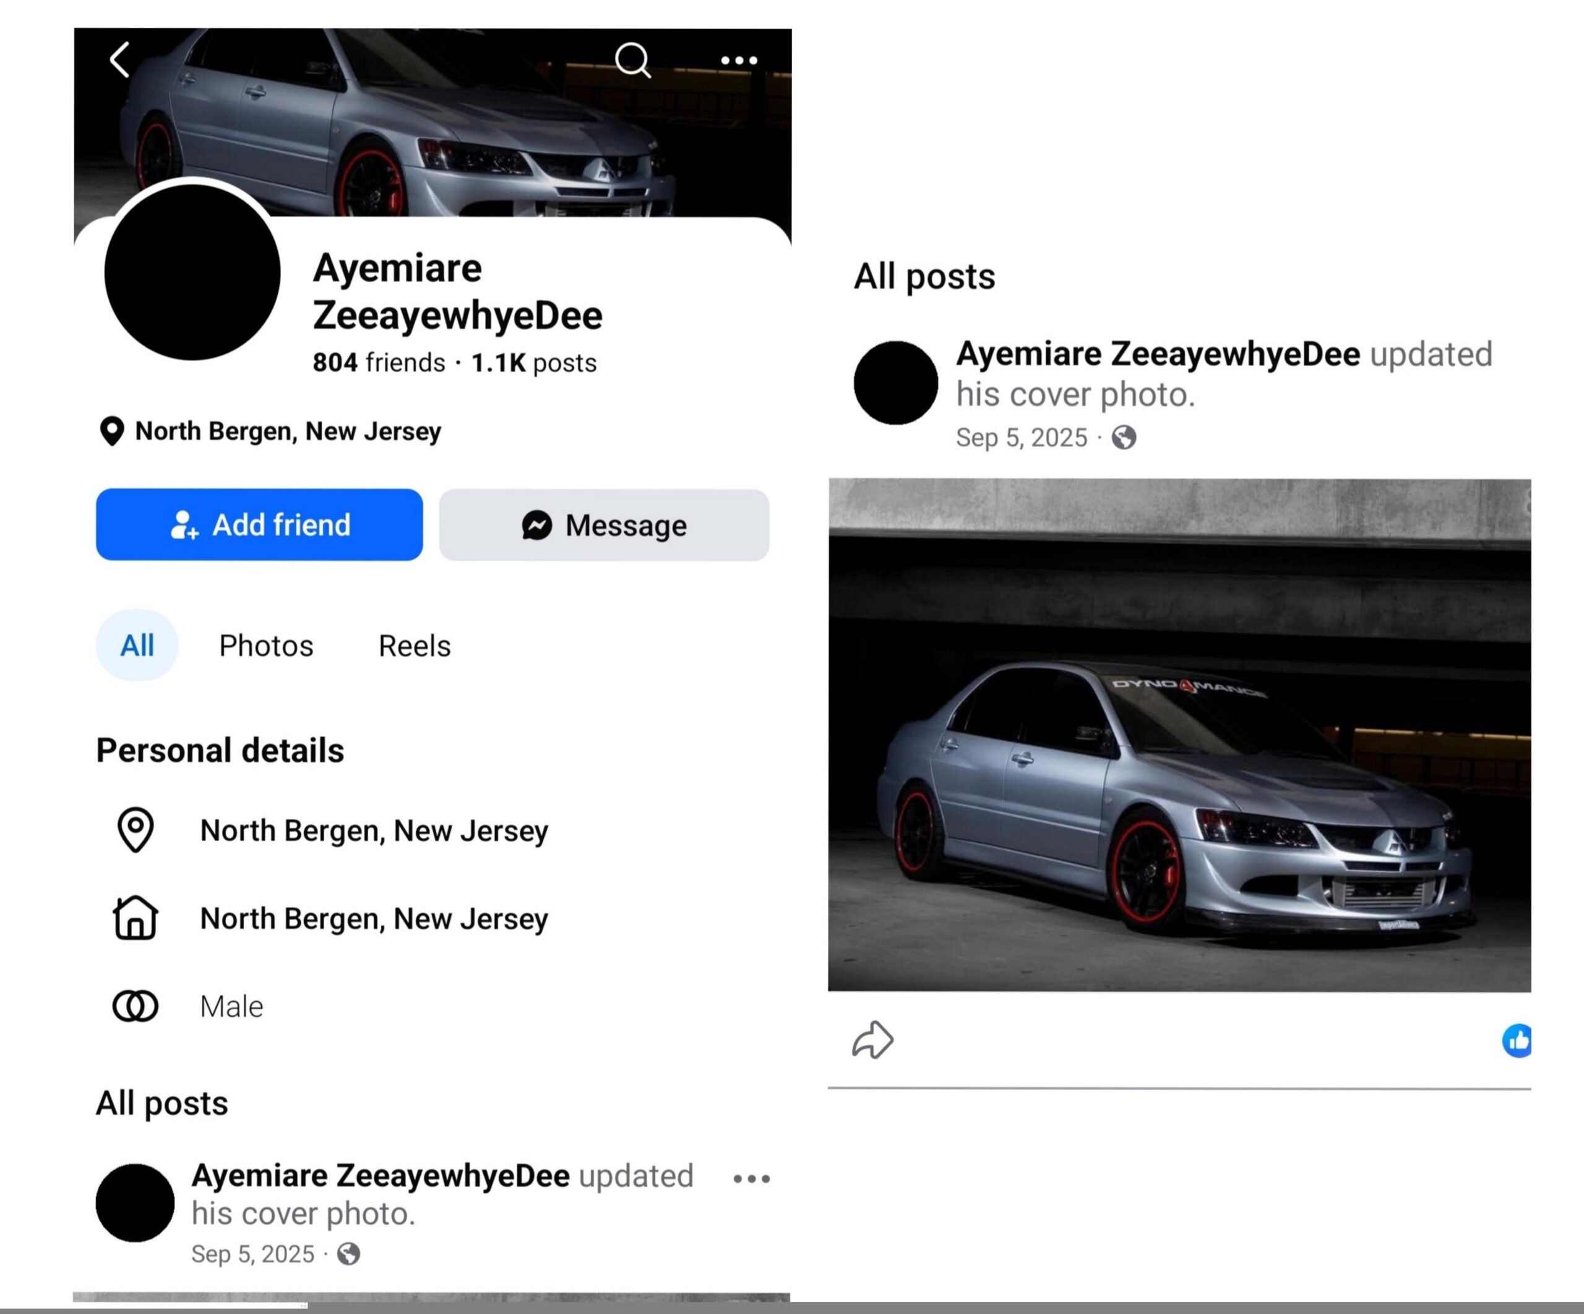
Task: Click the post author name in right panel
Action: pyautogui.click(x=1158, y=354)
